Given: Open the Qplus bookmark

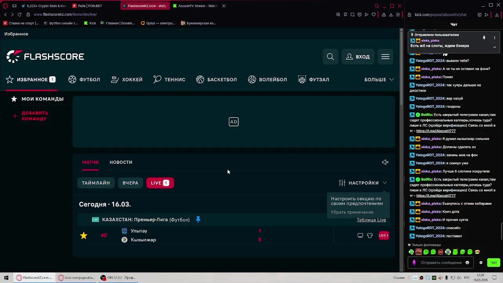Looking at the screenshot, I should point(158,23).
